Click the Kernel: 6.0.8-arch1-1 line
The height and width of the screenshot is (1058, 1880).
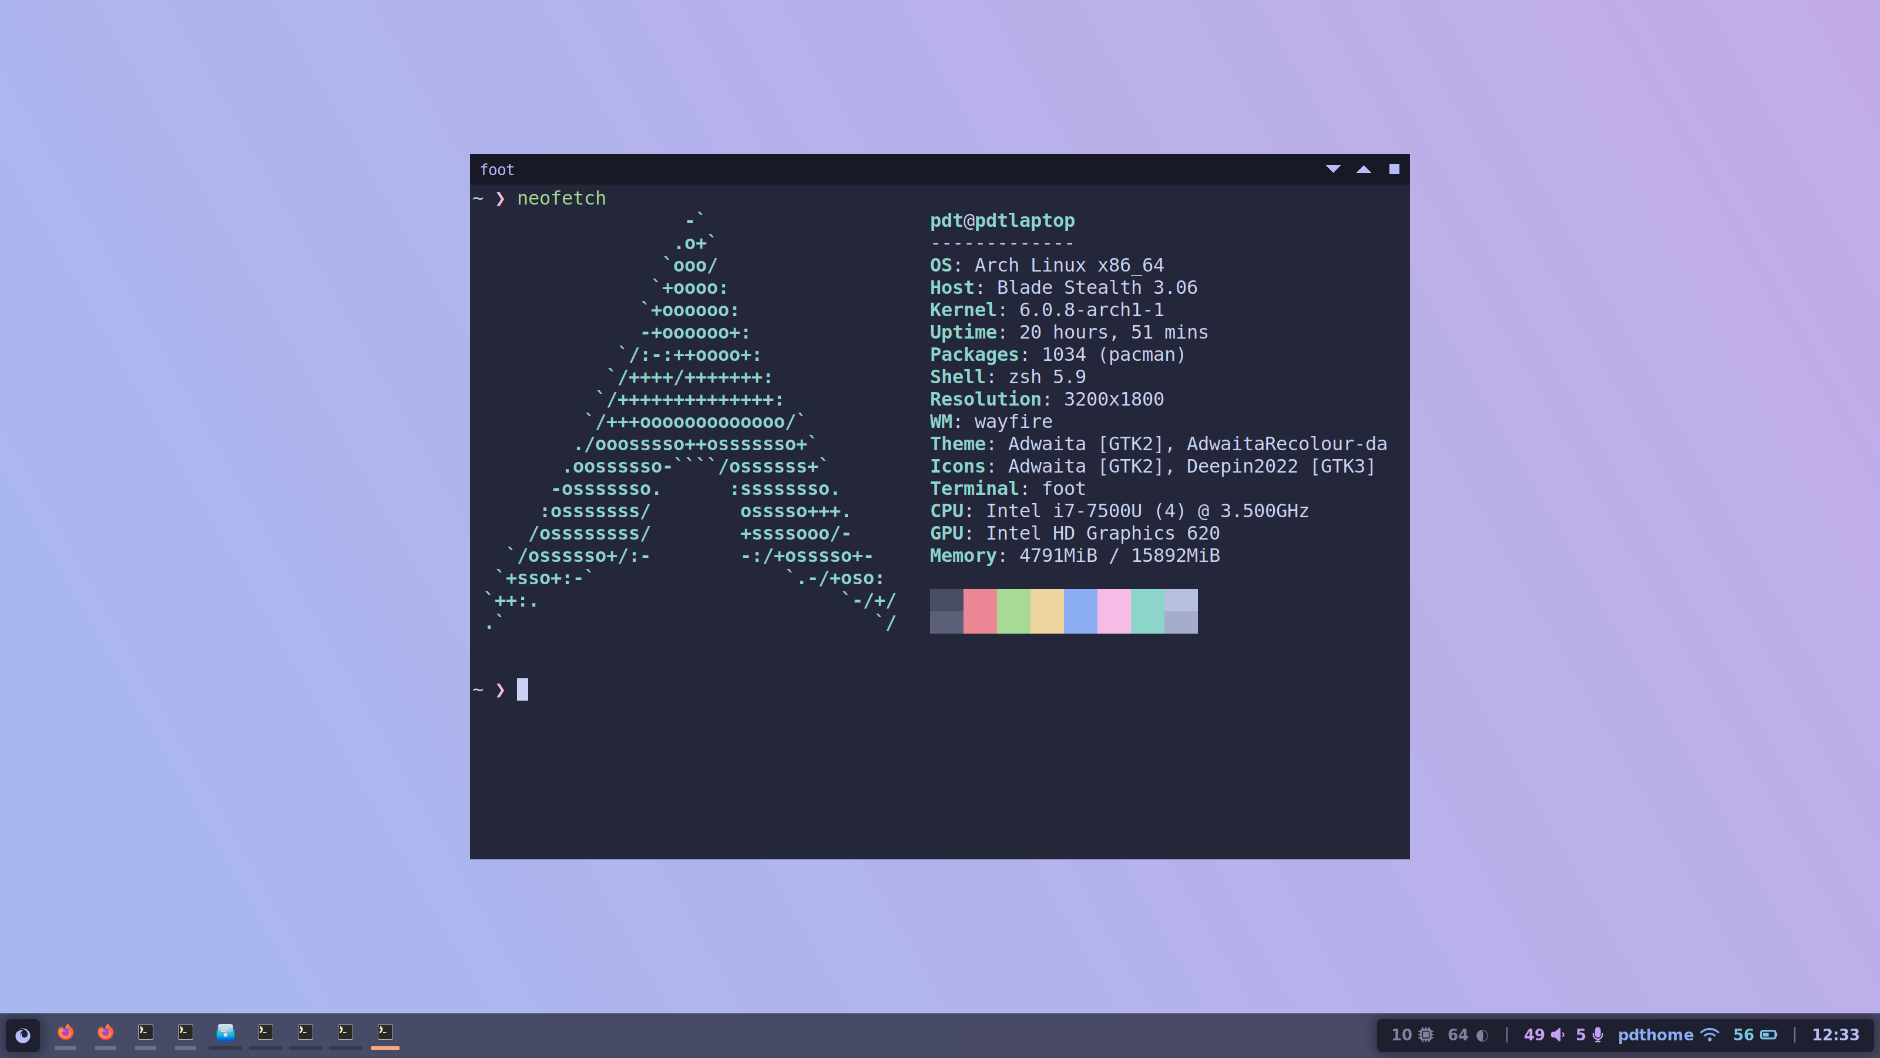coord(1046,310)
